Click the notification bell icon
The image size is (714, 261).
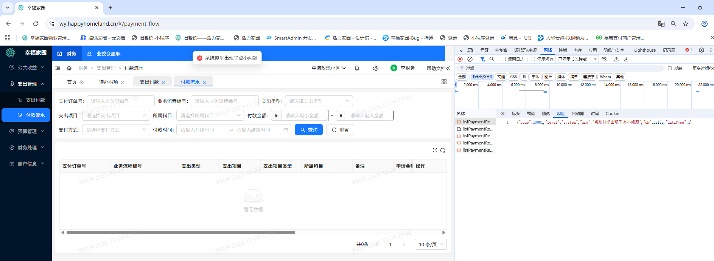(357, 68)
